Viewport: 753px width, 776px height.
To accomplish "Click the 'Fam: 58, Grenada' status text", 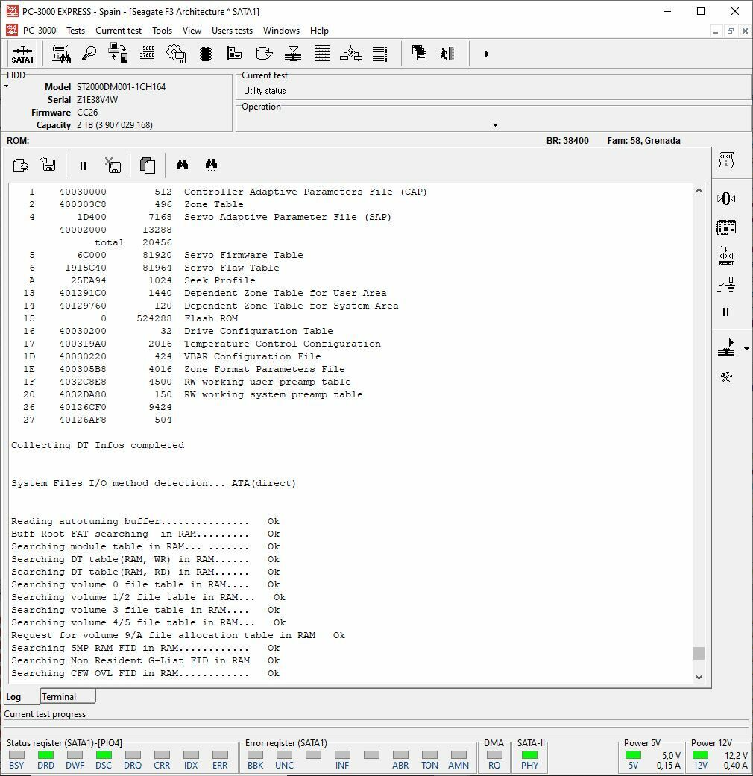I will pos(643,141).
